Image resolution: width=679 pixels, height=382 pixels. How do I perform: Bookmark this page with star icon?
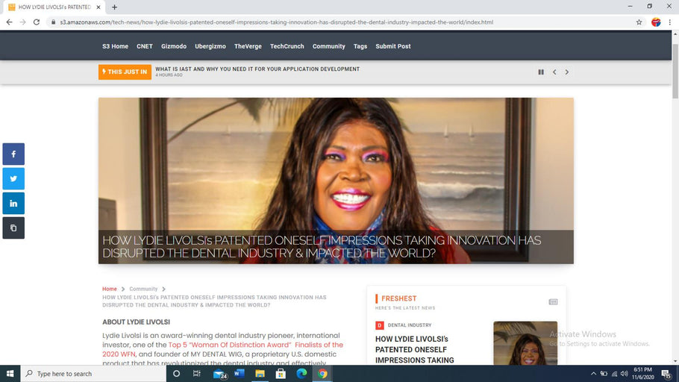tap(639, 22)
